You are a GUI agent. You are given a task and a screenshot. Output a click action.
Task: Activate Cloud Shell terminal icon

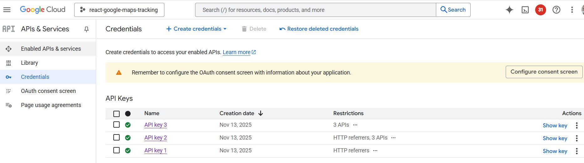525,10
